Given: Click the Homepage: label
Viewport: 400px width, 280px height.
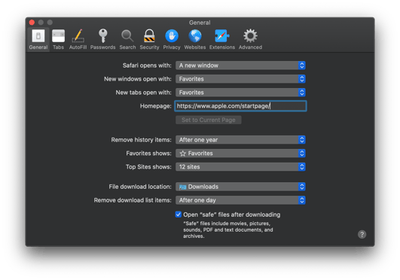Looking at the screenshot, I should pos(156,106).
